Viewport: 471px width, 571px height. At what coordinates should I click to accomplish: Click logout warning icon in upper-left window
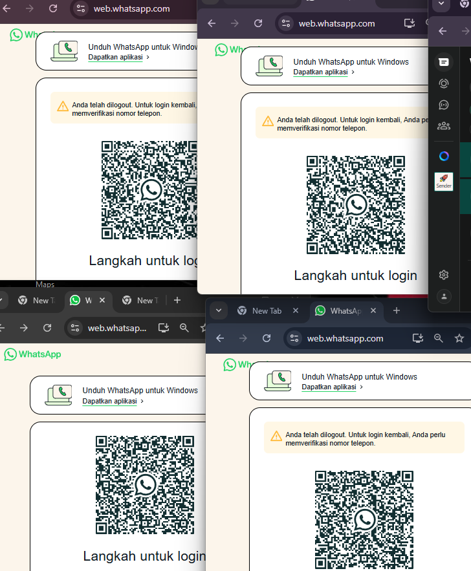coord(63,106)
